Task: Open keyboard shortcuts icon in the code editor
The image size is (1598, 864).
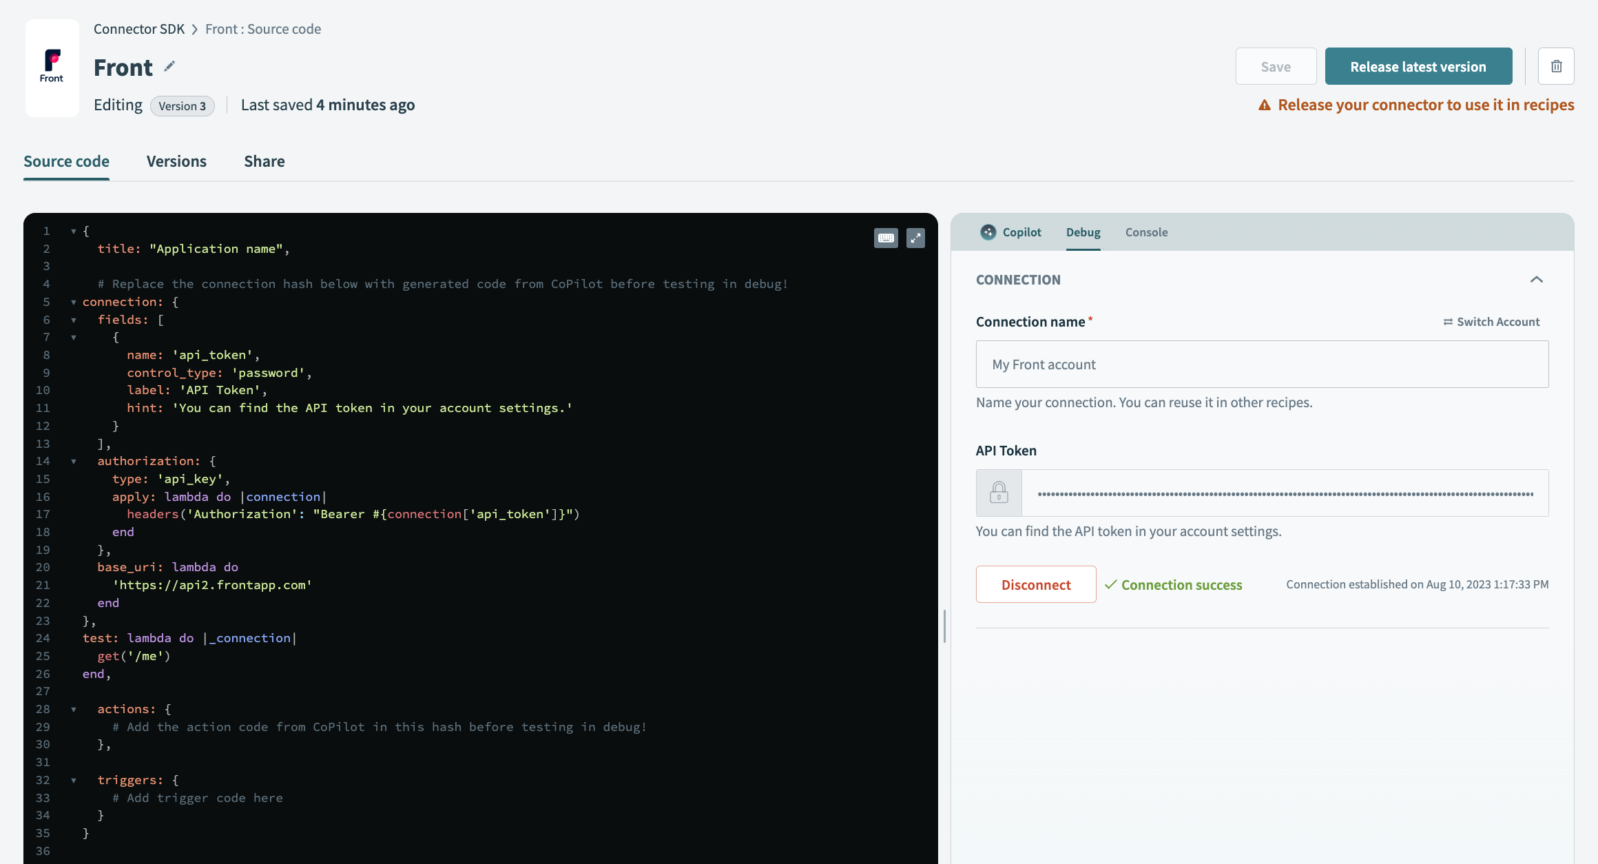Action: point(886,238)
